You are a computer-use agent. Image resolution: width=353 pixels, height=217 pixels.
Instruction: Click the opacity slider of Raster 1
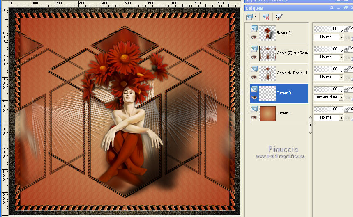329,109
